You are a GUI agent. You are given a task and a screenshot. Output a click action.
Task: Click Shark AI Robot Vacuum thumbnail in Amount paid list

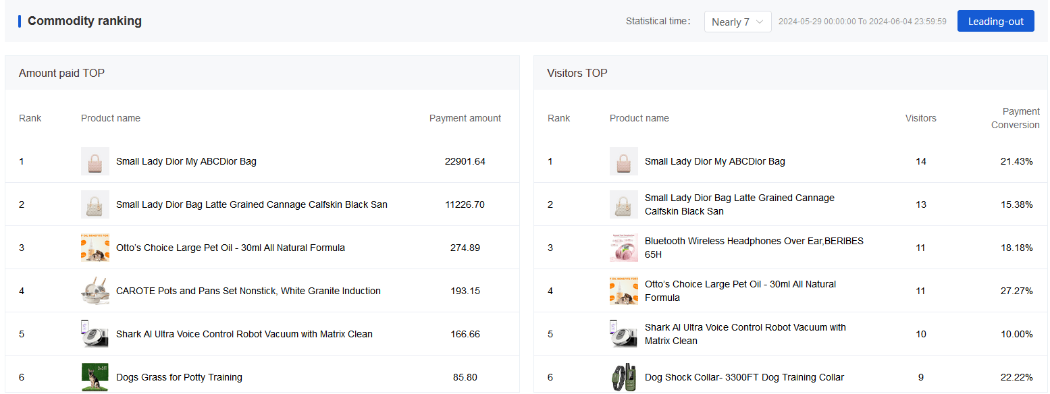[x=95, y=334]
